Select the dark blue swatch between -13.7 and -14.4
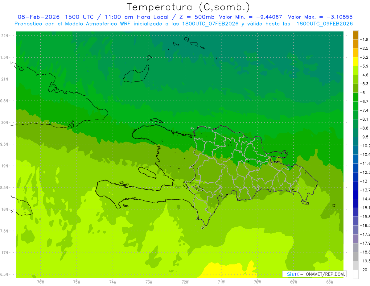Screen dimensions: 370x286 point(356,194)
